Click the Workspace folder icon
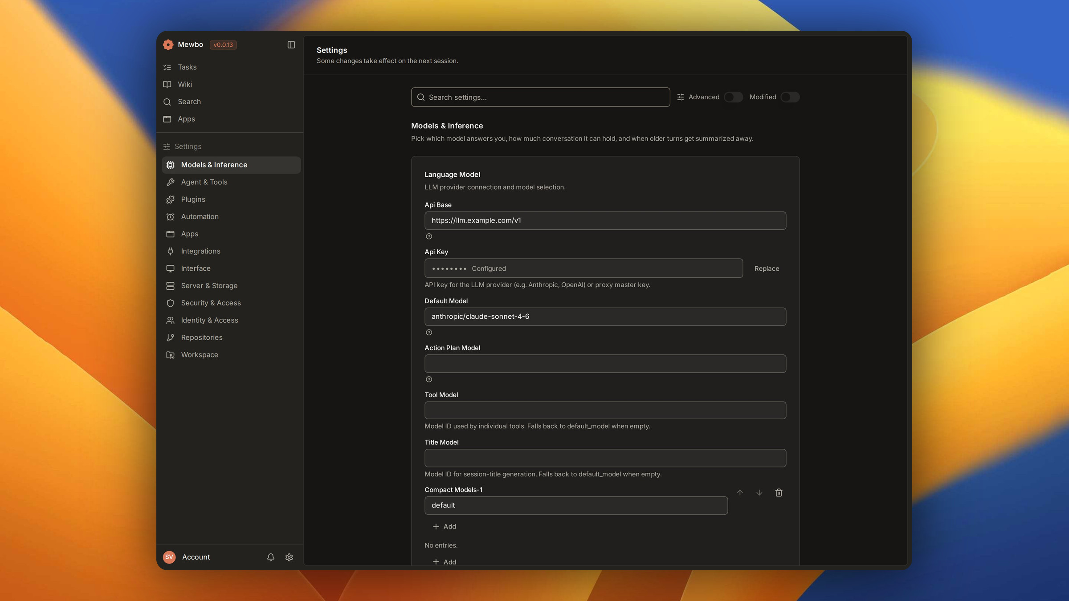The height and width of the screenshot is (601, 1069). pyautogui.click(x=170, y=355)
